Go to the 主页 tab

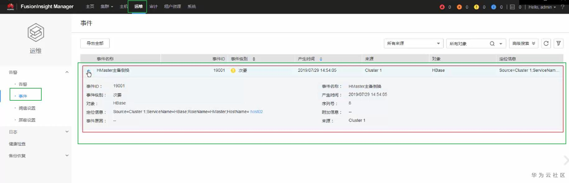[x=90, y=7]
